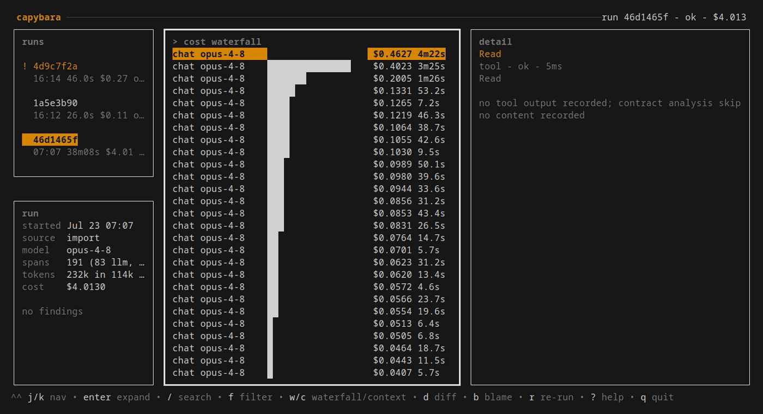Click the '/ search' hint in footer
Image resolution: width=763 pixels, height=414 pixels.
[x=189, y=397]
